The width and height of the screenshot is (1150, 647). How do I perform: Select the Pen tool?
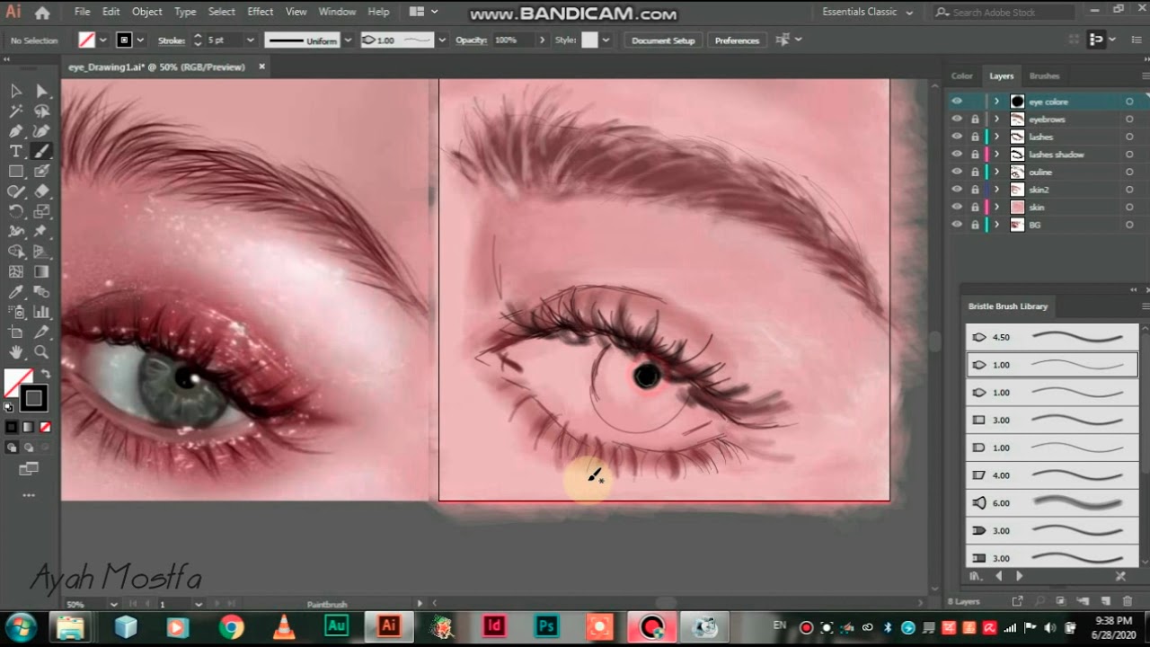16,131
